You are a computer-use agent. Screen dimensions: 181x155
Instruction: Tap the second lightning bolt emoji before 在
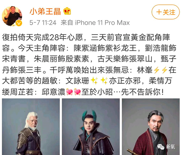165,70
